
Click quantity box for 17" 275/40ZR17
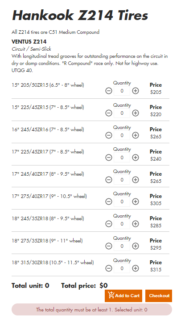click(122, 202)
